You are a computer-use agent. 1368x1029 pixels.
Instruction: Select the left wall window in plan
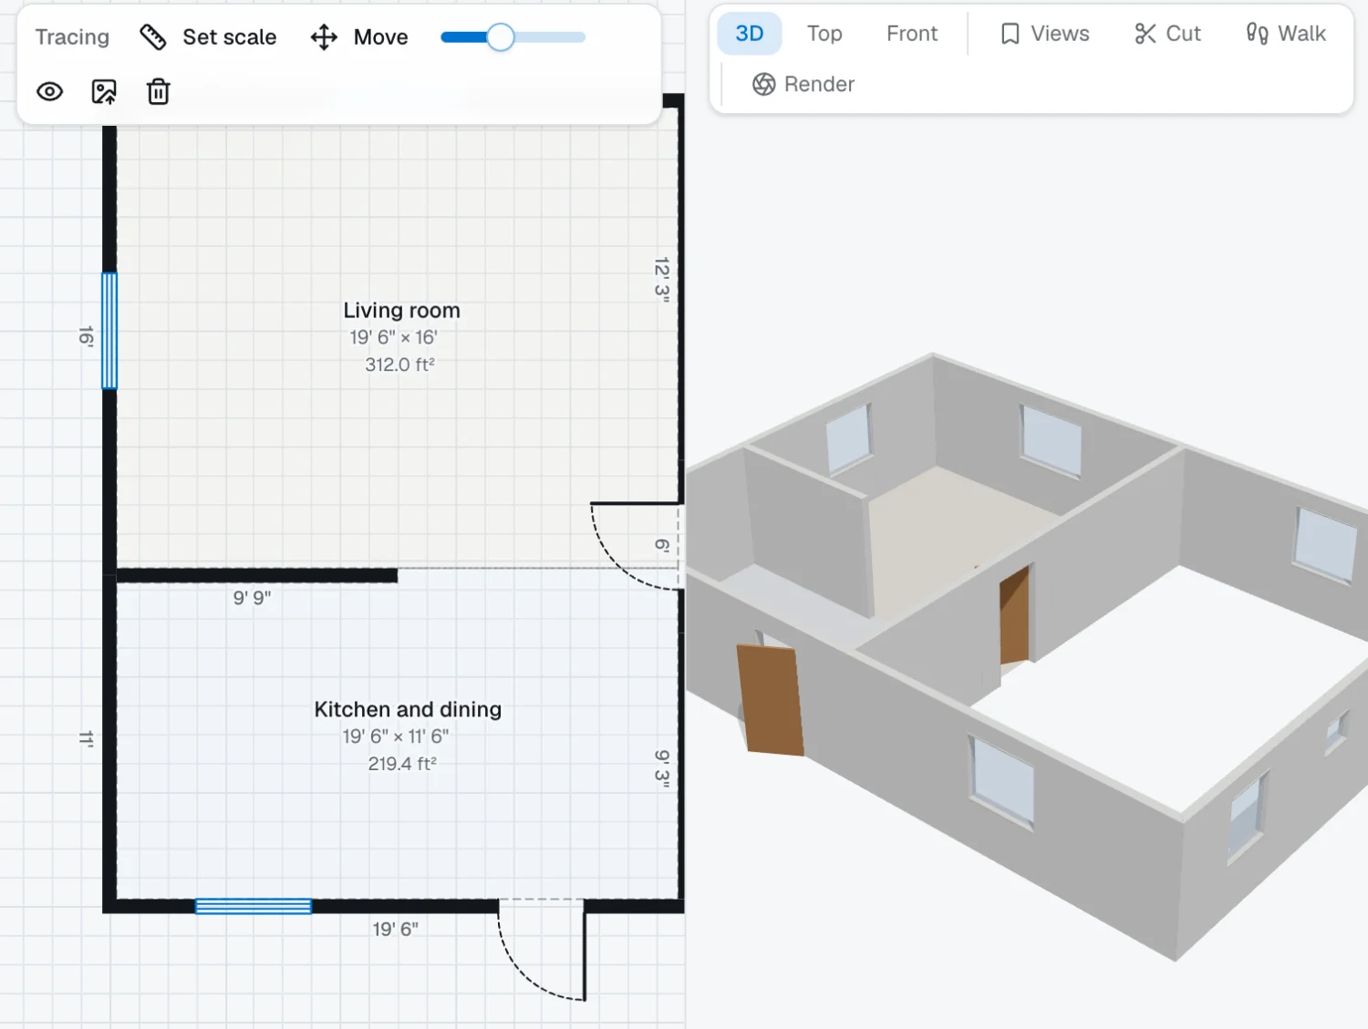[109, 331]
